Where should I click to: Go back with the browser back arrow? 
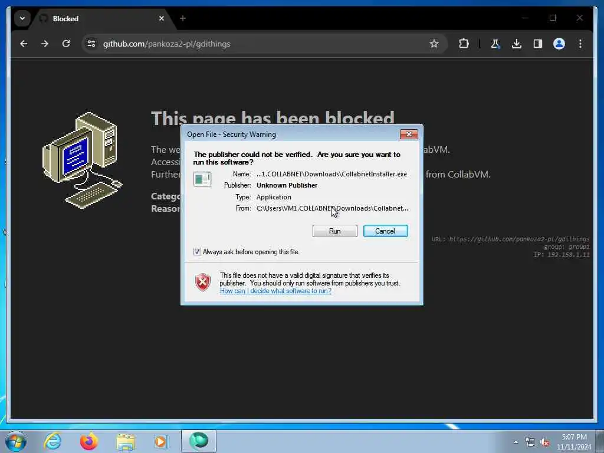pyautogui.click(x=24, y=44)
